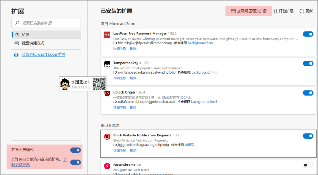
Task: Turn off the Tampermonkey toggle
Action: [308, 64]
